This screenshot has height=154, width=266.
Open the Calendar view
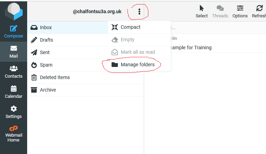pos(14,92)
